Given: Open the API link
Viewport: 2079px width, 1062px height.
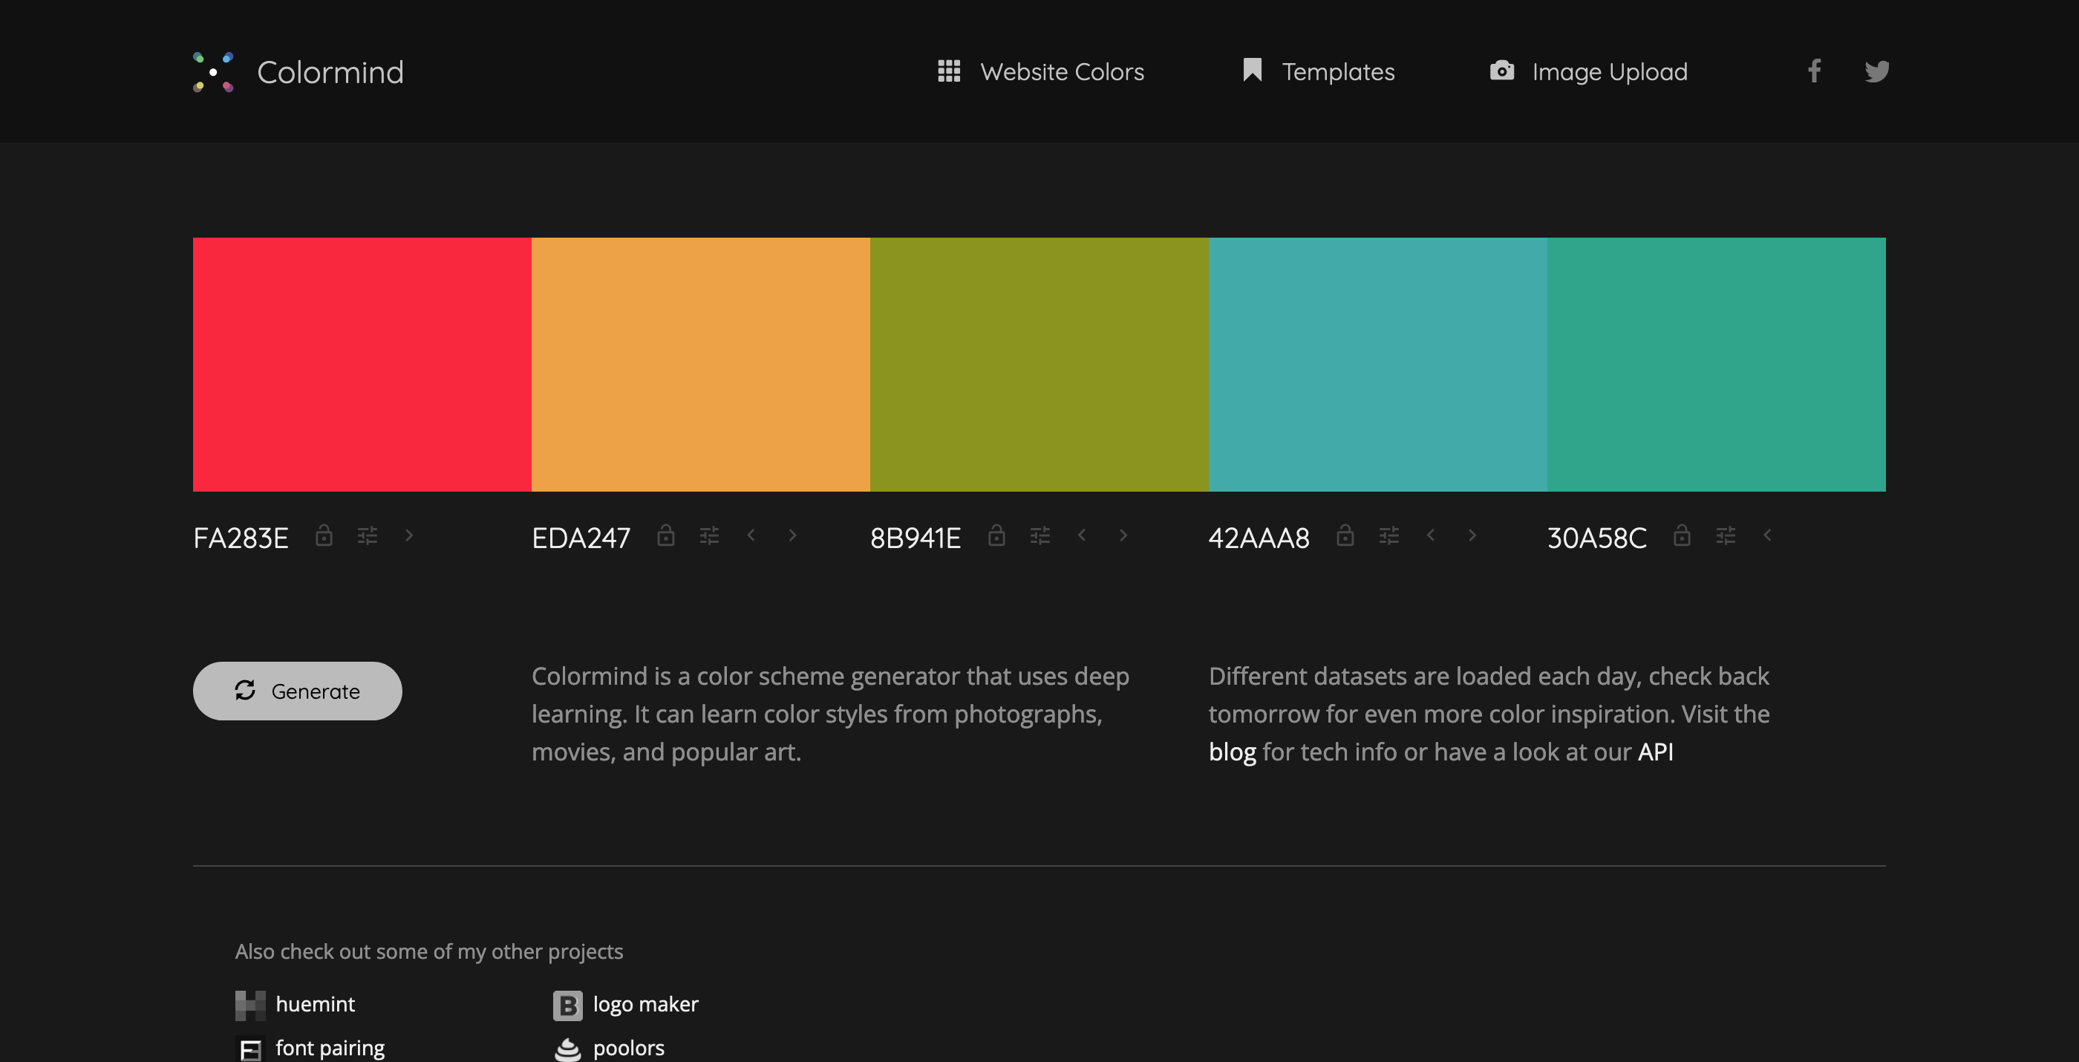Looking at the screenshot, I should tap(1655, 752).
